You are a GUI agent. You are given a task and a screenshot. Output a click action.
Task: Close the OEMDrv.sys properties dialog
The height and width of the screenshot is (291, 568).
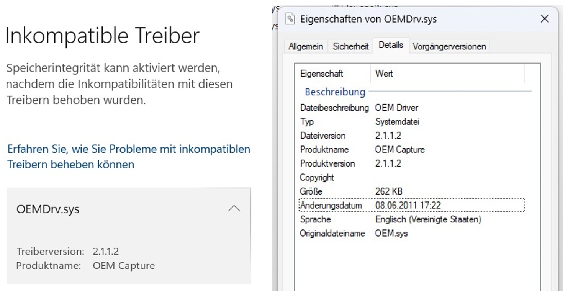(x=544, y=19)
